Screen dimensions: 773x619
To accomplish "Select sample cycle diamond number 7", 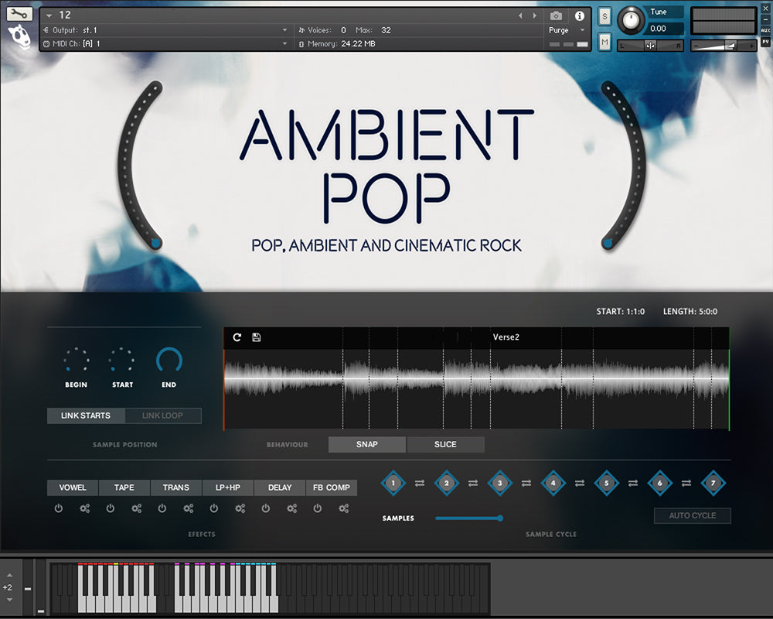I will click(x=713, y=483).
